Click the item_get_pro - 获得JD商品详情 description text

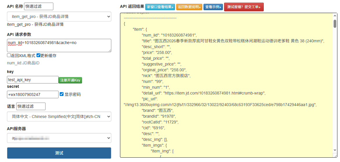pyautogui.click(x=35, y=25)
